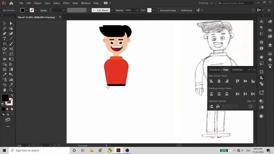Choose the Gradient tool
The height and width of the screenshot is (154, 274).
coord(11,69)
